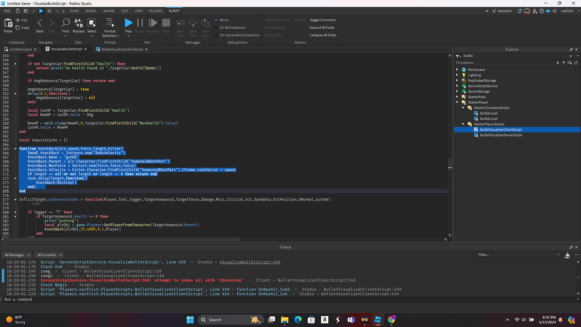The image size is (581, 327).
Task: Click the Run a command input bar
Action: point(290,300)
